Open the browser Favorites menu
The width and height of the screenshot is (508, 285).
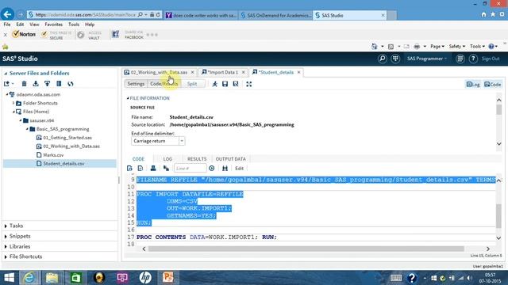[53, 25]
